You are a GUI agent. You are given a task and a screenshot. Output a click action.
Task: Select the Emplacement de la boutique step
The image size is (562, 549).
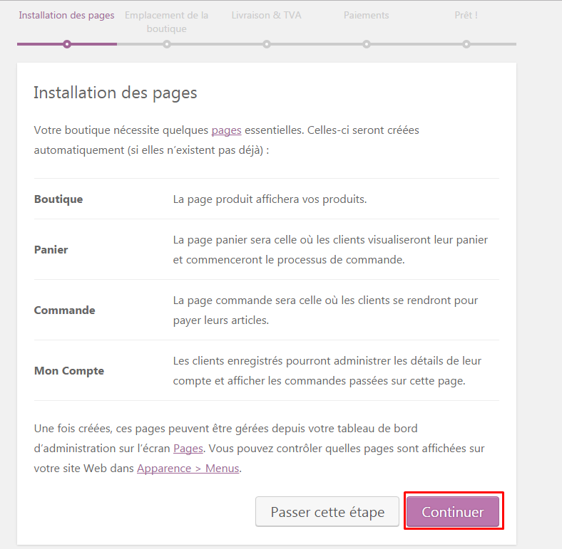[x=167, y=22]
